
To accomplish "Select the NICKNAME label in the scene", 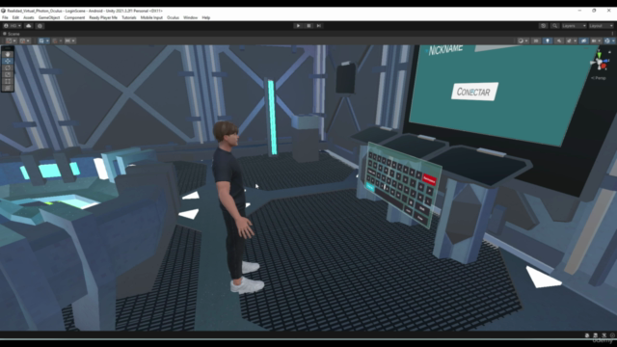I will [x=445, y=49].
